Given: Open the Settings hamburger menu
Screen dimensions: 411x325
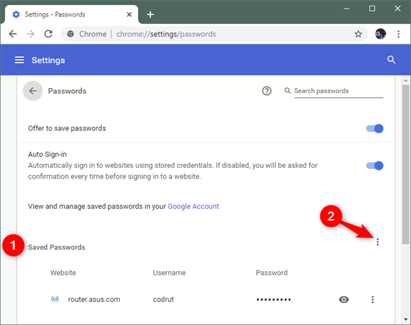Looking at the screenshot, I should tap(20, 60).
